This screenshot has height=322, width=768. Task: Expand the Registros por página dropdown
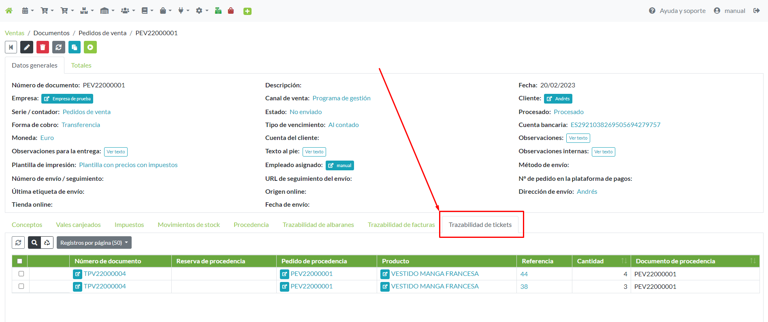pyautogui.click(x=94, y=243)
